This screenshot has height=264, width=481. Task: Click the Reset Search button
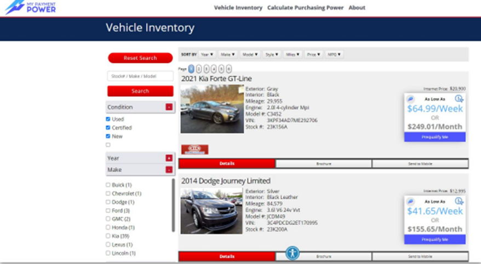pos(140,58)
